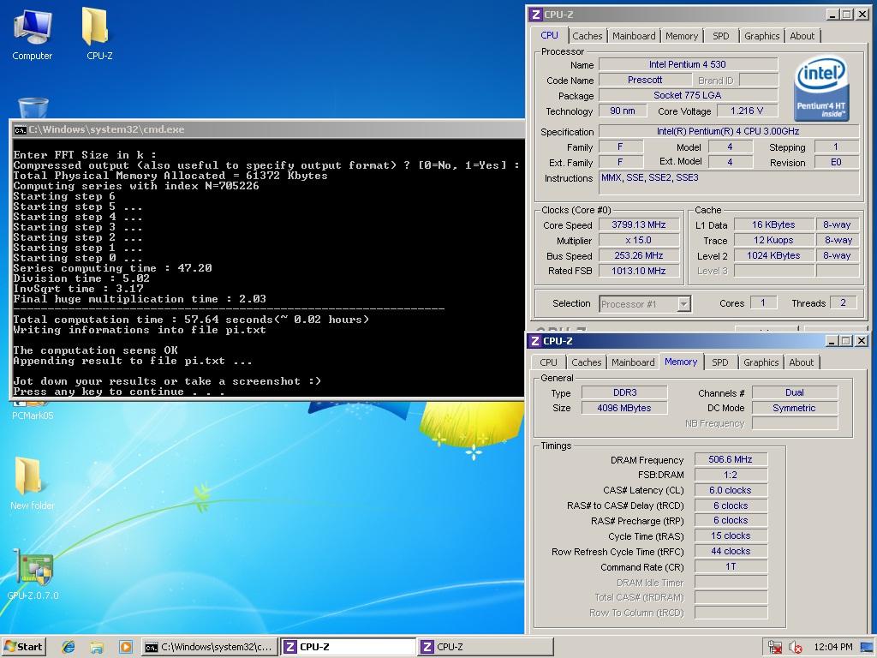Open SPD tab in top CPU-Z window

[x=721, y=36]
